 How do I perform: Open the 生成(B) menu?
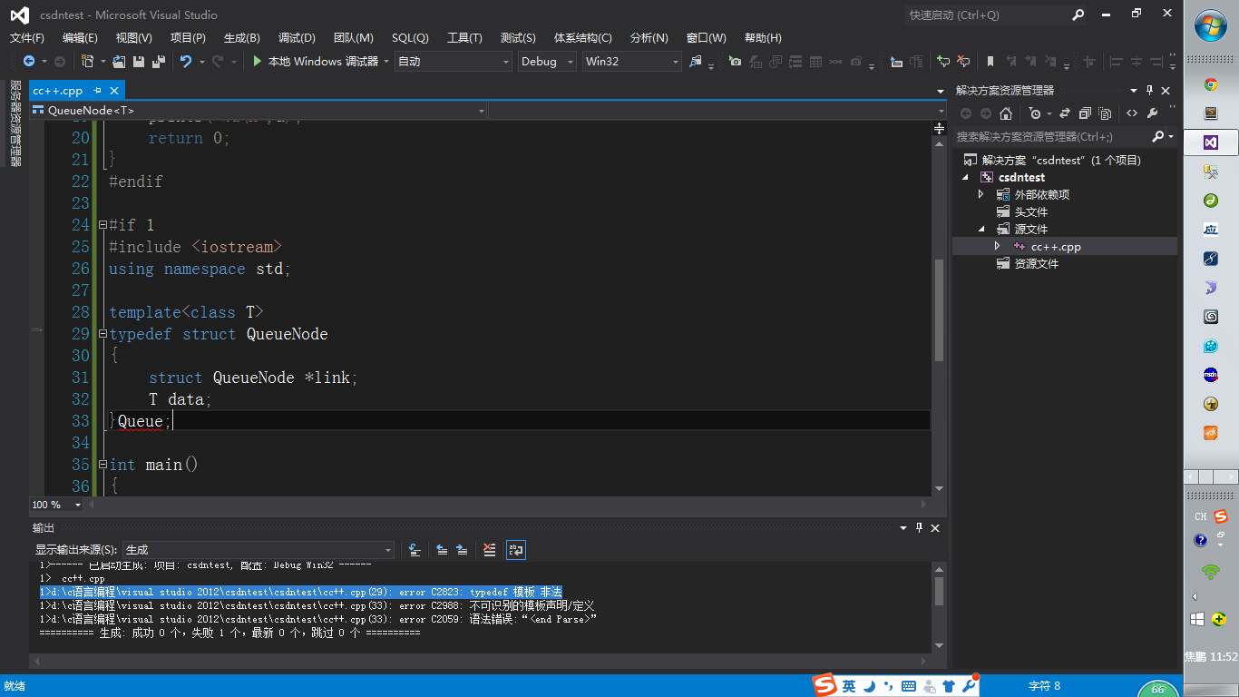coord(242,37)
